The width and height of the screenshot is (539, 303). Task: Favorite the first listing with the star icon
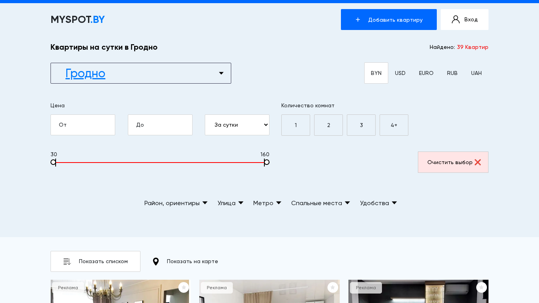click(x=183, y=287)
